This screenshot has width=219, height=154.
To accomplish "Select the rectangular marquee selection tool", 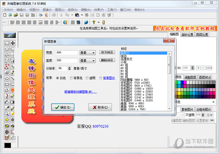I will (7, 43).
